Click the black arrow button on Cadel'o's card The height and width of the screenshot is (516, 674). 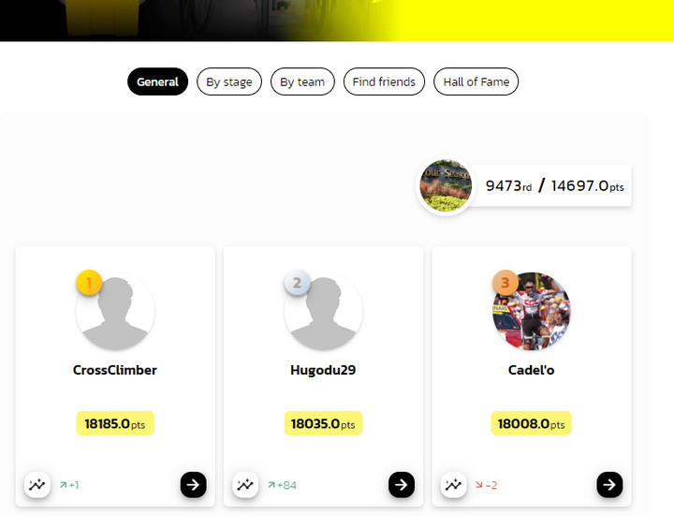609,484
